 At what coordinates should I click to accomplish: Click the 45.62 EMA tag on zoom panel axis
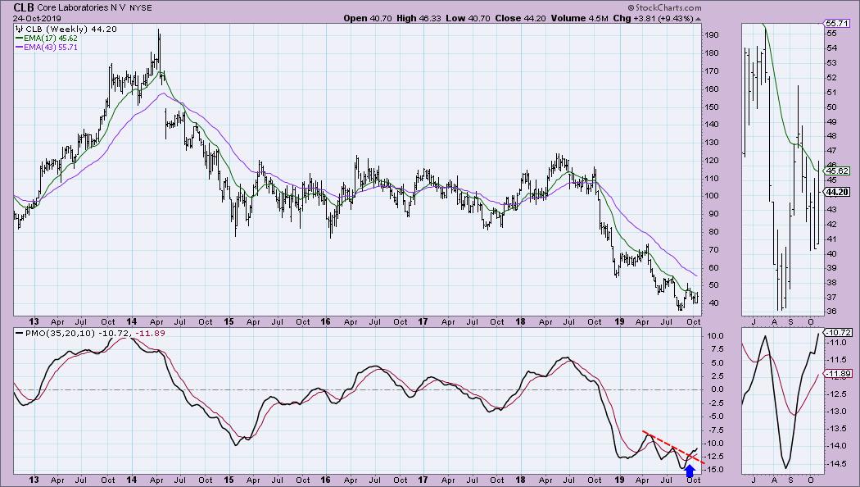[838, 171]
